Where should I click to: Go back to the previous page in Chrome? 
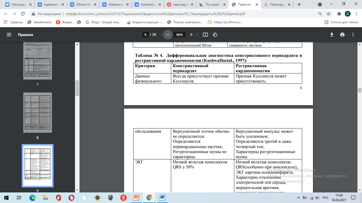coord(6,14)
